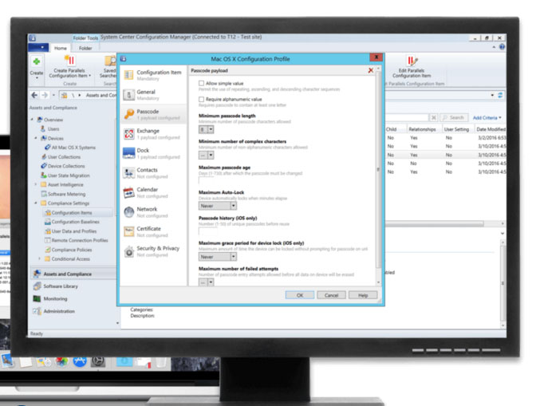
Task: Click the blue help icon in ribbon
Action: click(x=502, y=47)
